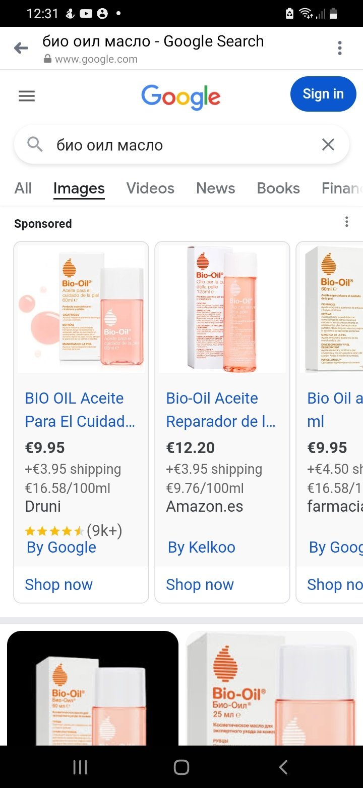
Task: Open Sponsored section options menu
Action: coord(346,222)
